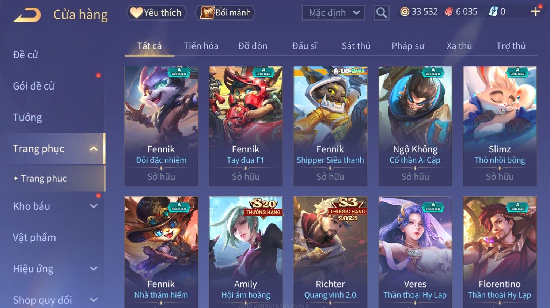The width and height of the screenshot is (550, 308).
Task: Select Ngộ Không Cổ thần Ai Cập card
Action: coord(415,126)
